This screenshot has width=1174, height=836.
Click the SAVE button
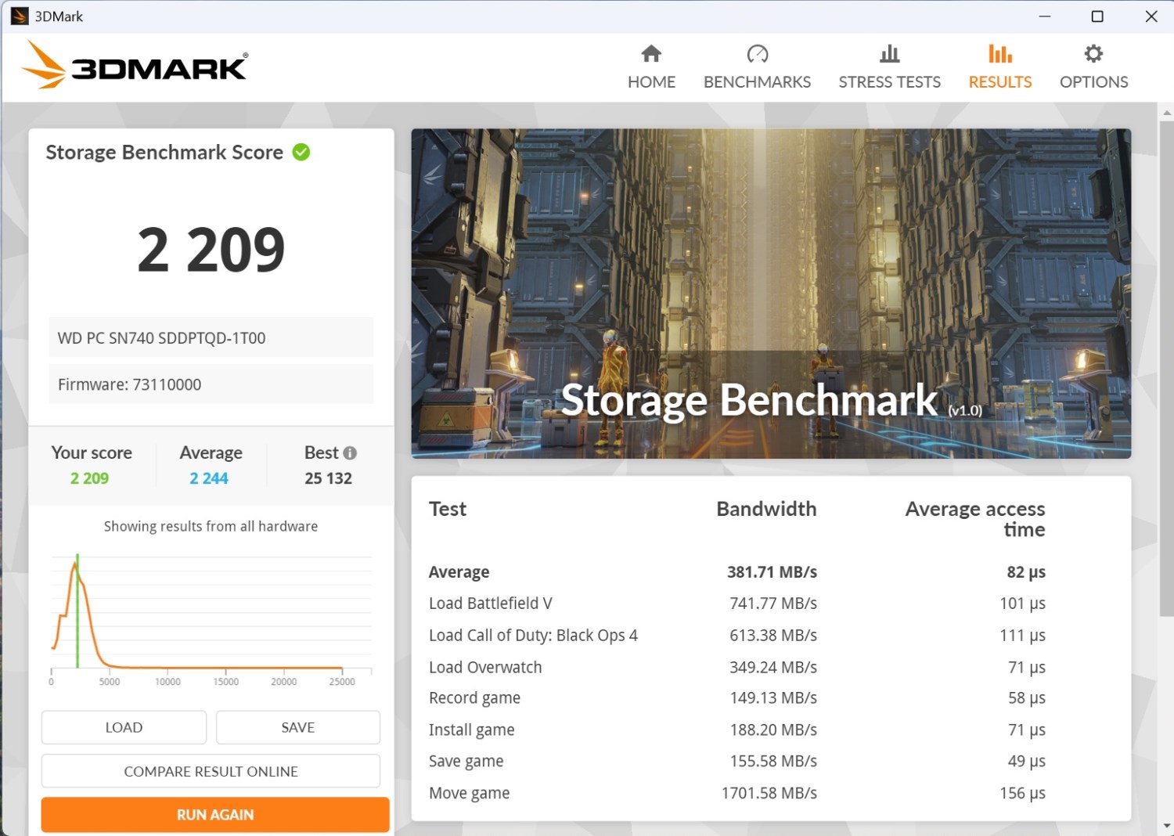point(298,727)
